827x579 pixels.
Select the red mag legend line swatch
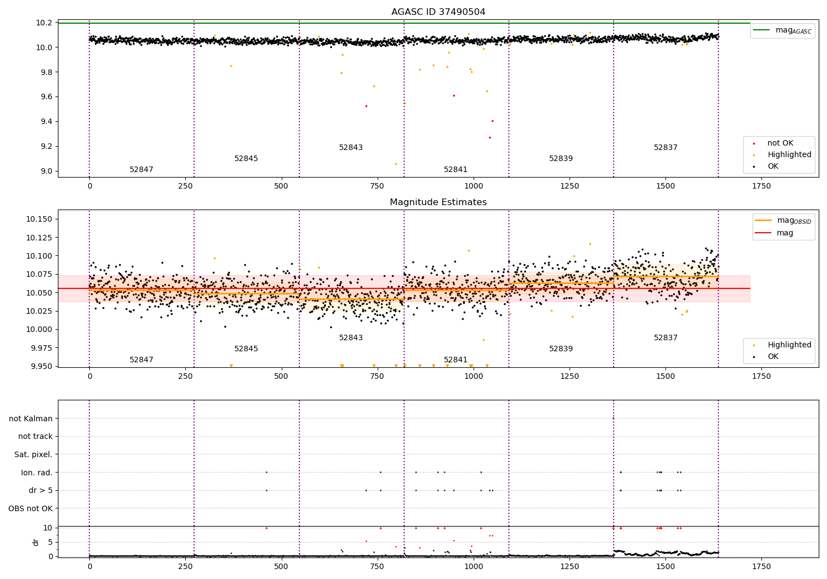[x=764, y=233]
